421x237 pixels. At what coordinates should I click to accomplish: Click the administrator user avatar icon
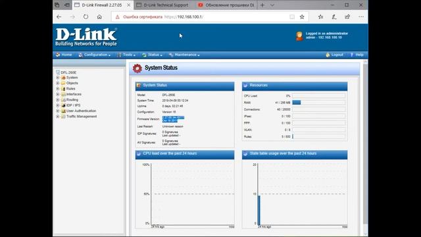[299, 36]
